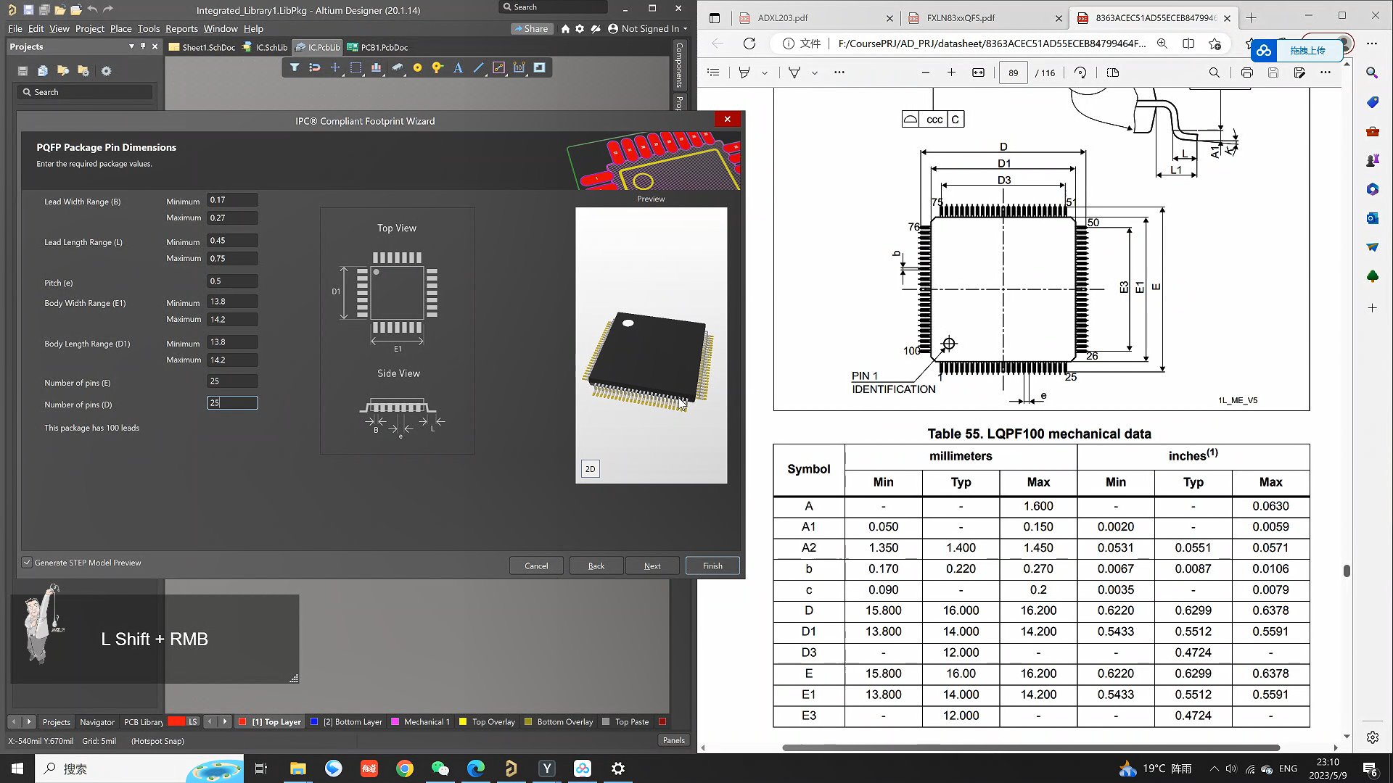Select the Place Pad tool

[417, 67]
